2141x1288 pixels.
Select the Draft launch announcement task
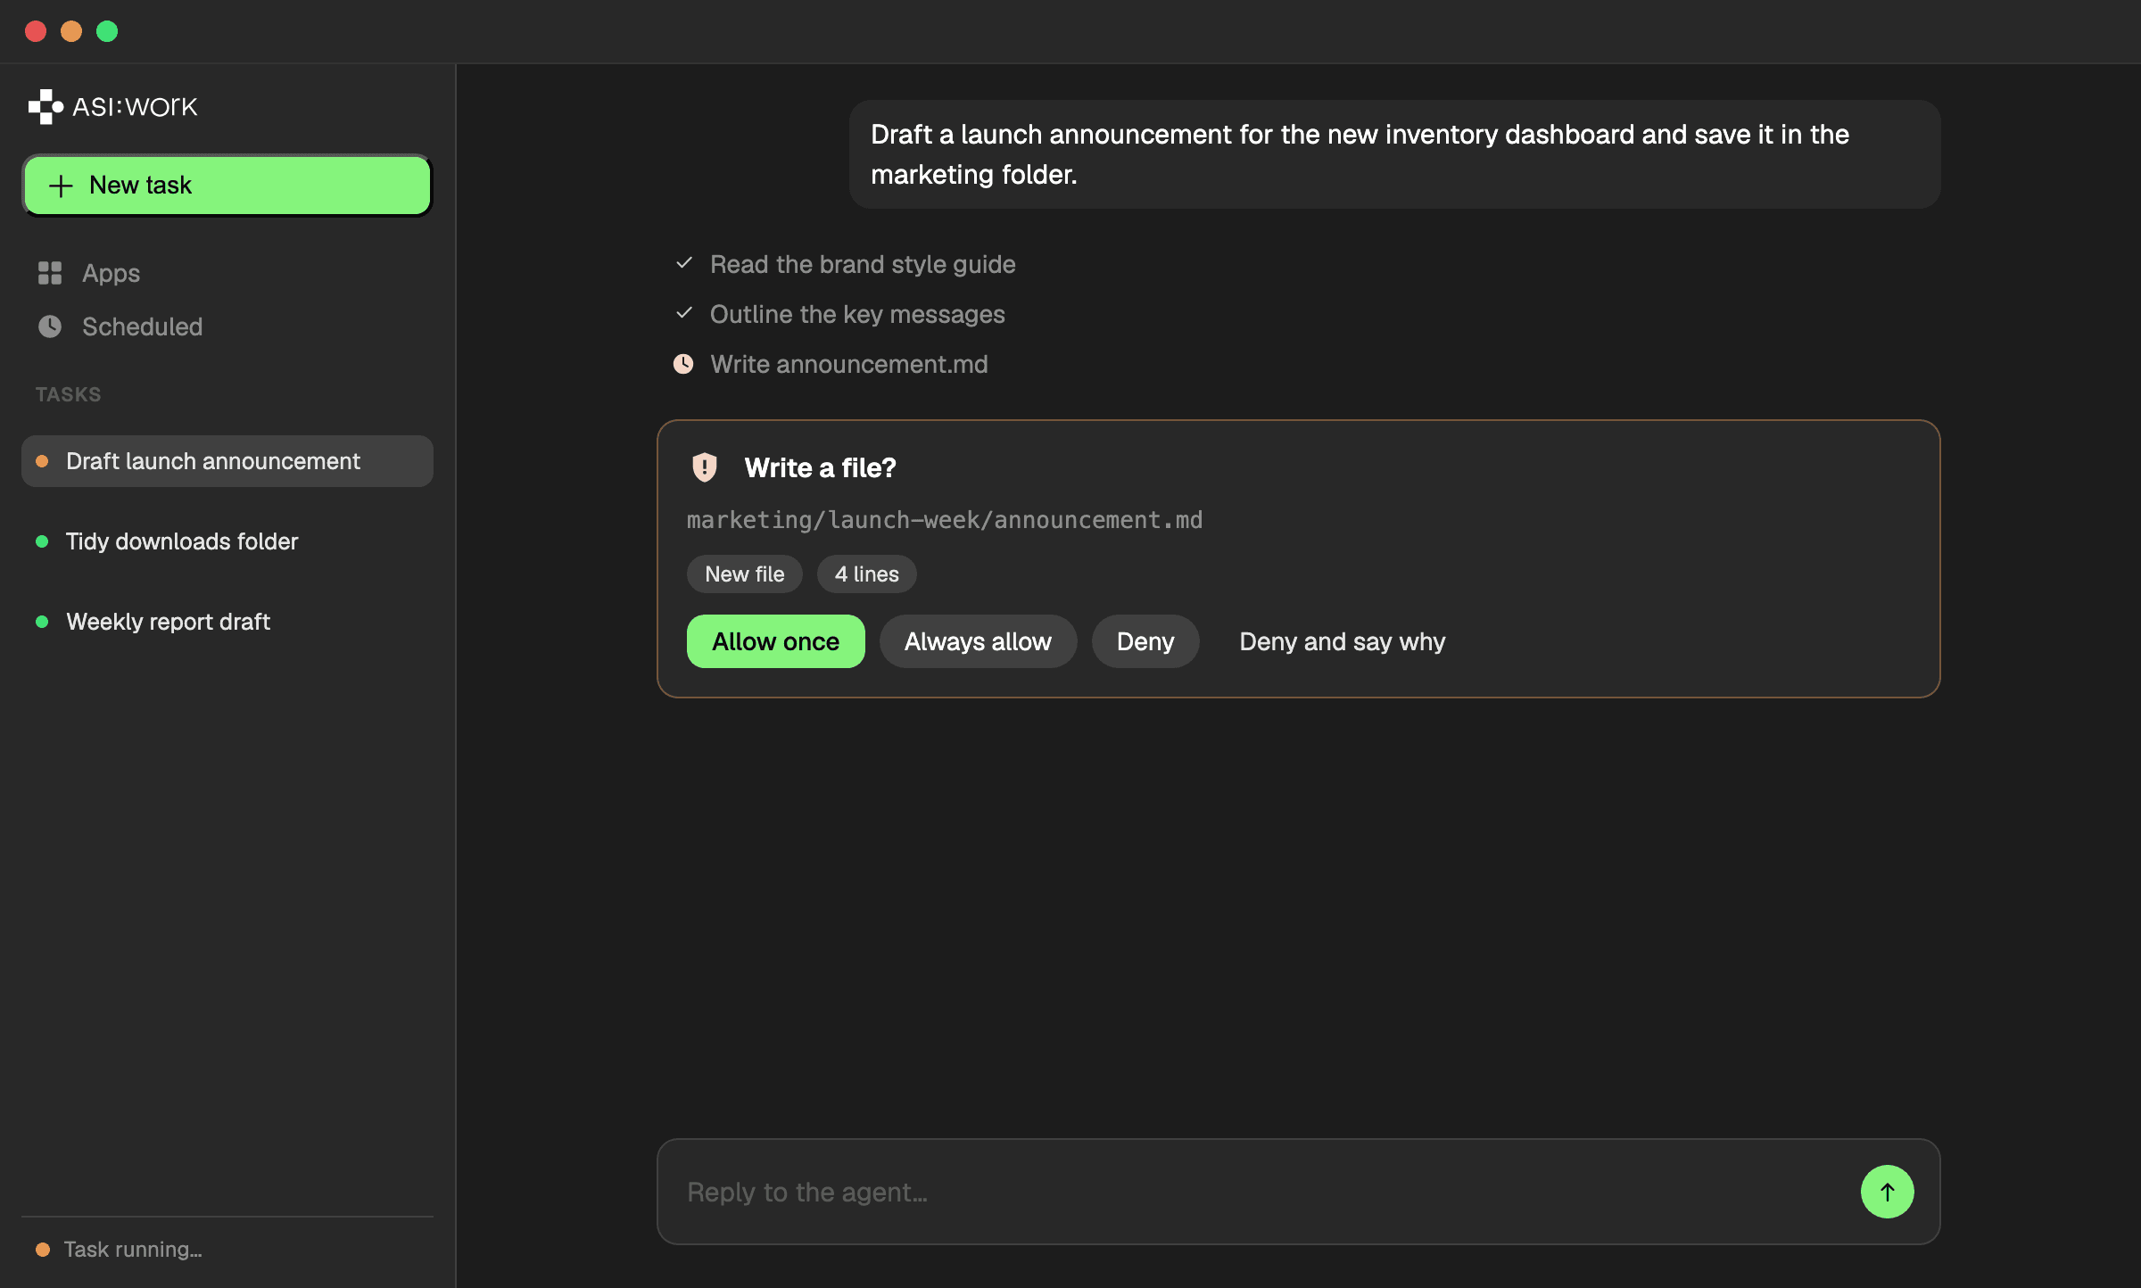pos(227,461)
